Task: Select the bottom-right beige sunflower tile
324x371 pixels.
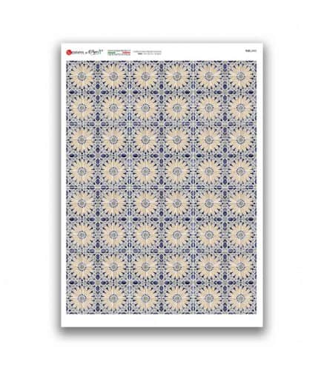Action: pos(240,298)
